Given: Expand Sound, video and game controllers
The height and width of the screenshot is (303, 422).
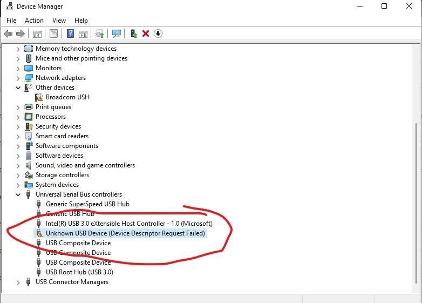Looking at the screenshot, I should point(18,166).
